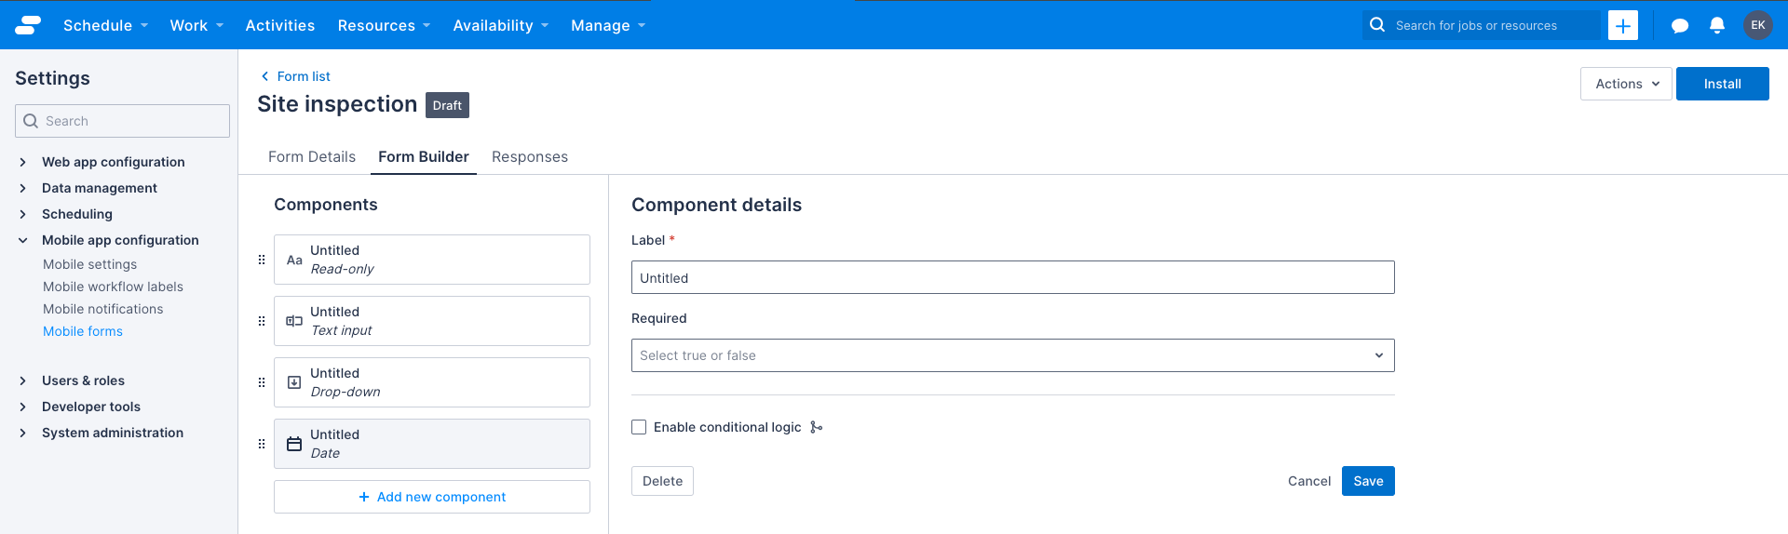Select the Untitled Text input component
1788x534 pixels.
coord(432,321)
